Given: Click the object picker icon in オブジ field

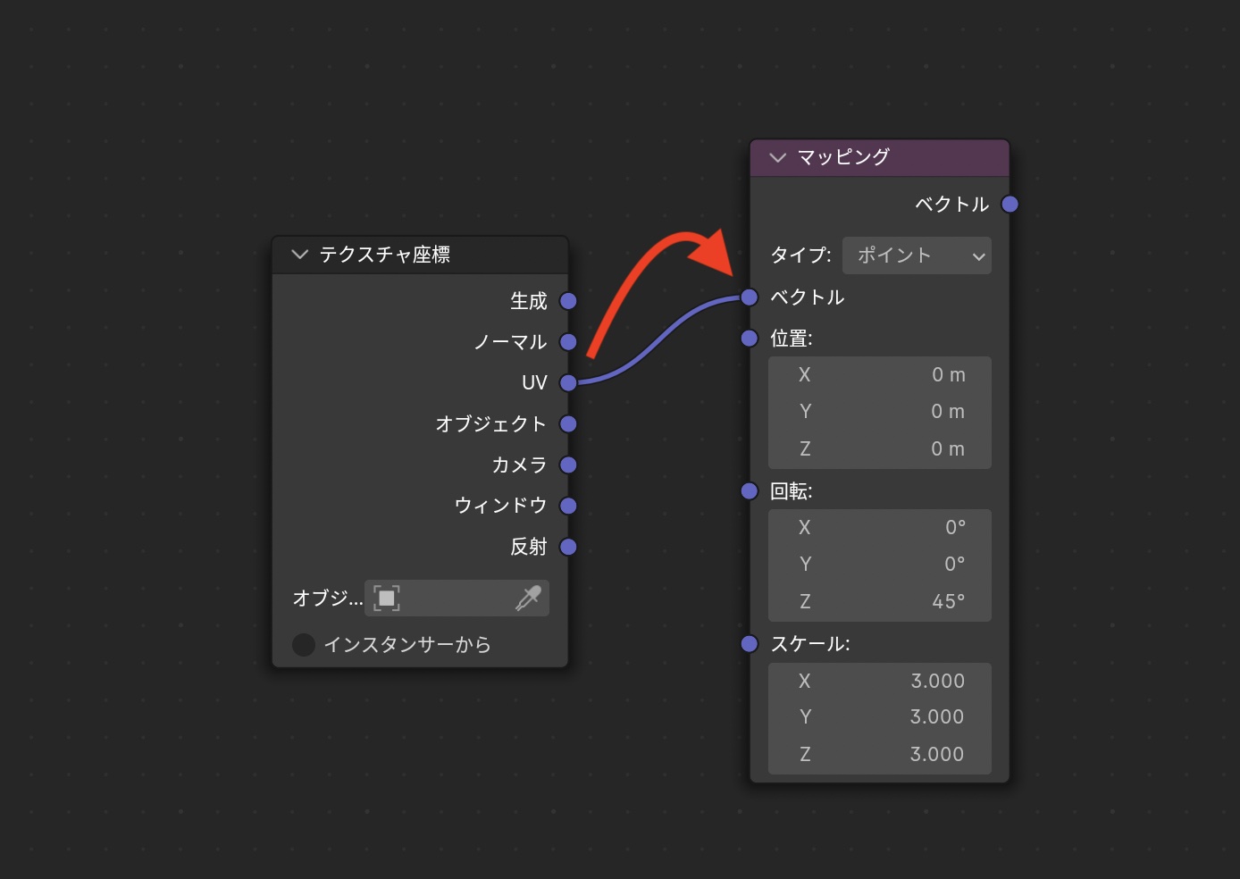Looking at the screenshot, I should [x=387, y=598].
